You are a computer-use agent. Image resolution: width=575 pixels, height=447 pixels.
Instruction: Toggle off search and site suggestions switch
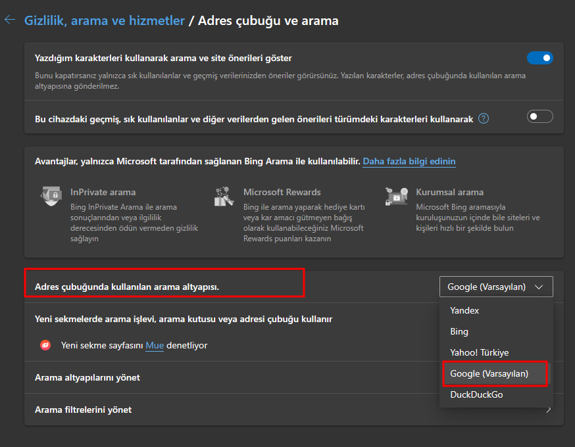(x=539, y=58)
